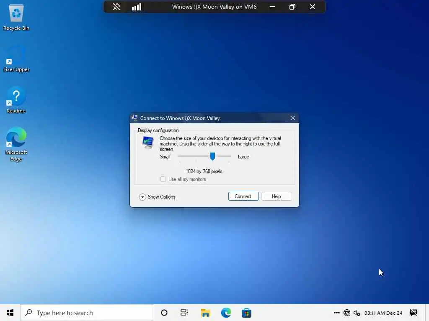The width and height of the screenshot is (429, 321).
Task: Click the display size slider thumb
Action: [x=212, y=156]
